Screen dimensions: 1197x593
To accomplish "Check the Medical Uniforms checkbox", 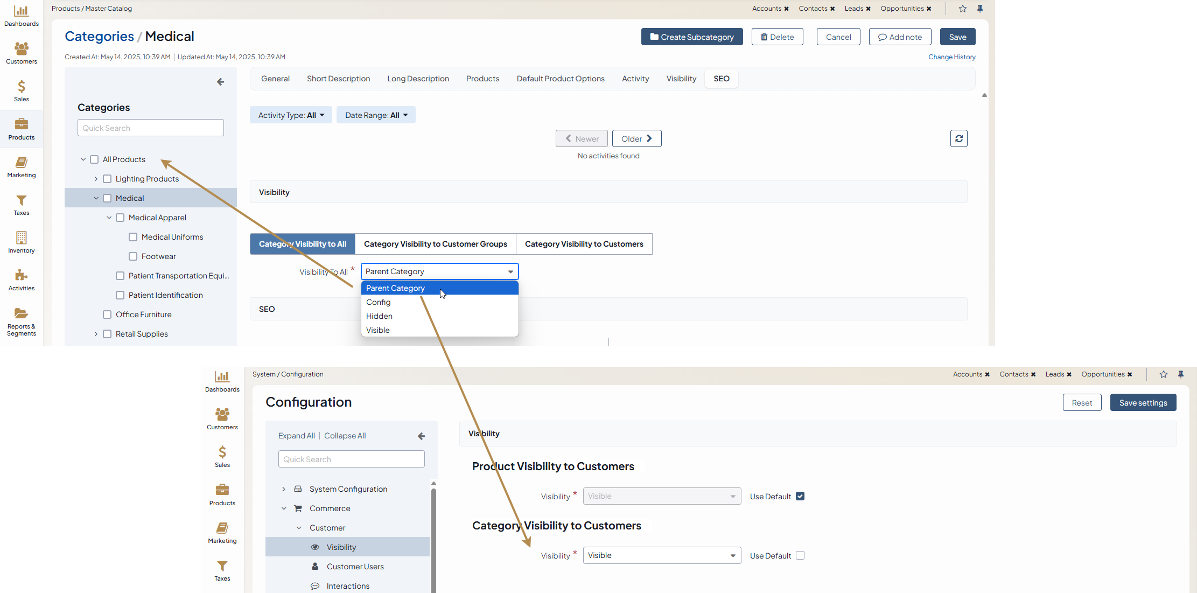I will pos(133,237).
